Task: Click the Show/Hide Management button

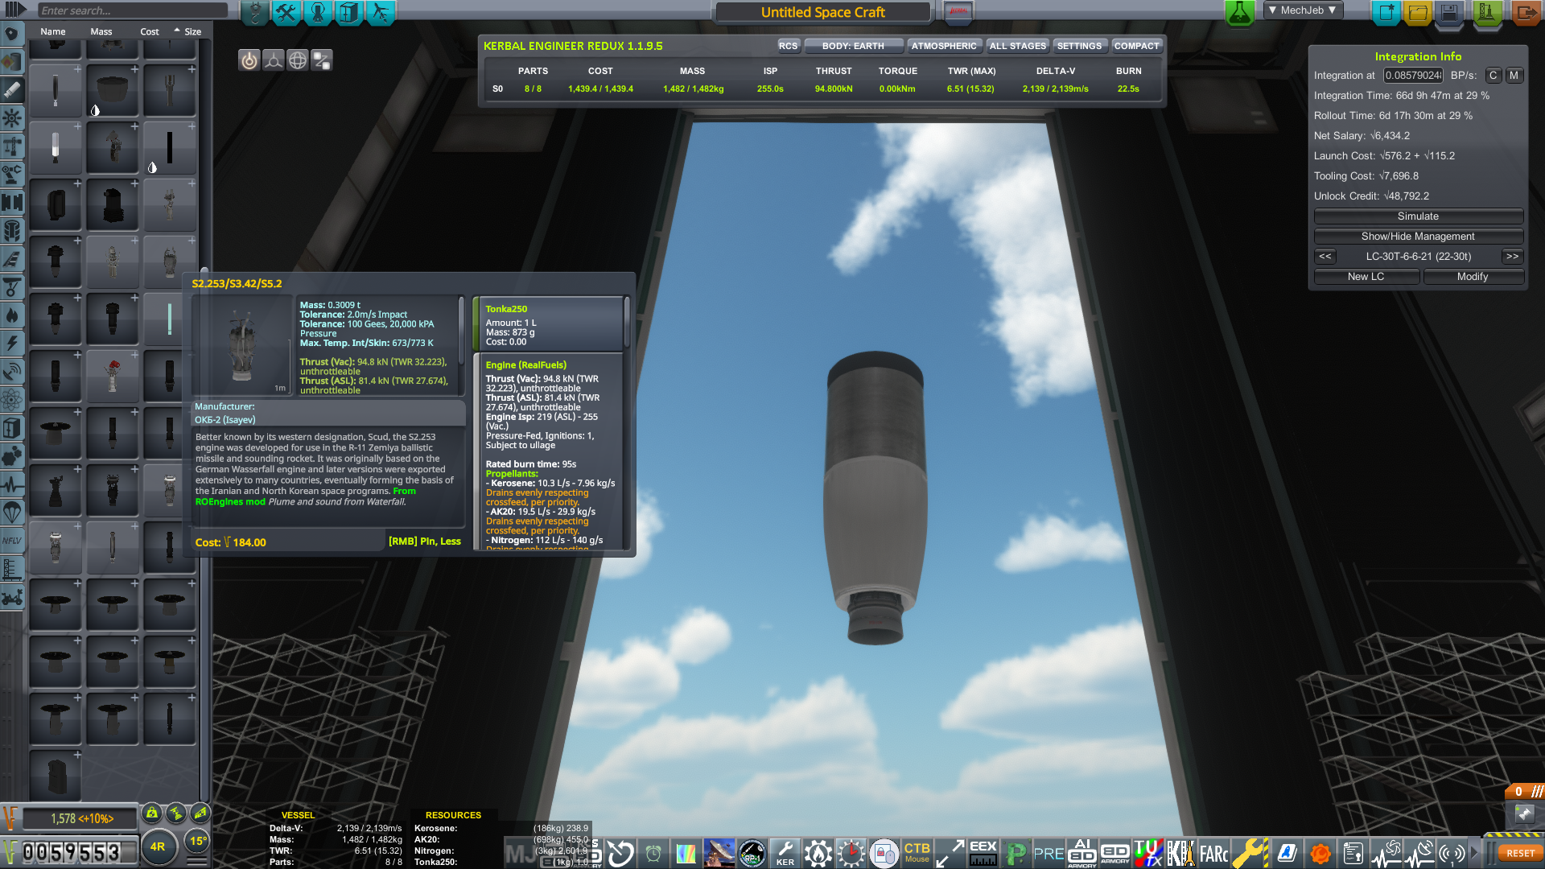Action: pyautogui.click(x=1418, y=237)
